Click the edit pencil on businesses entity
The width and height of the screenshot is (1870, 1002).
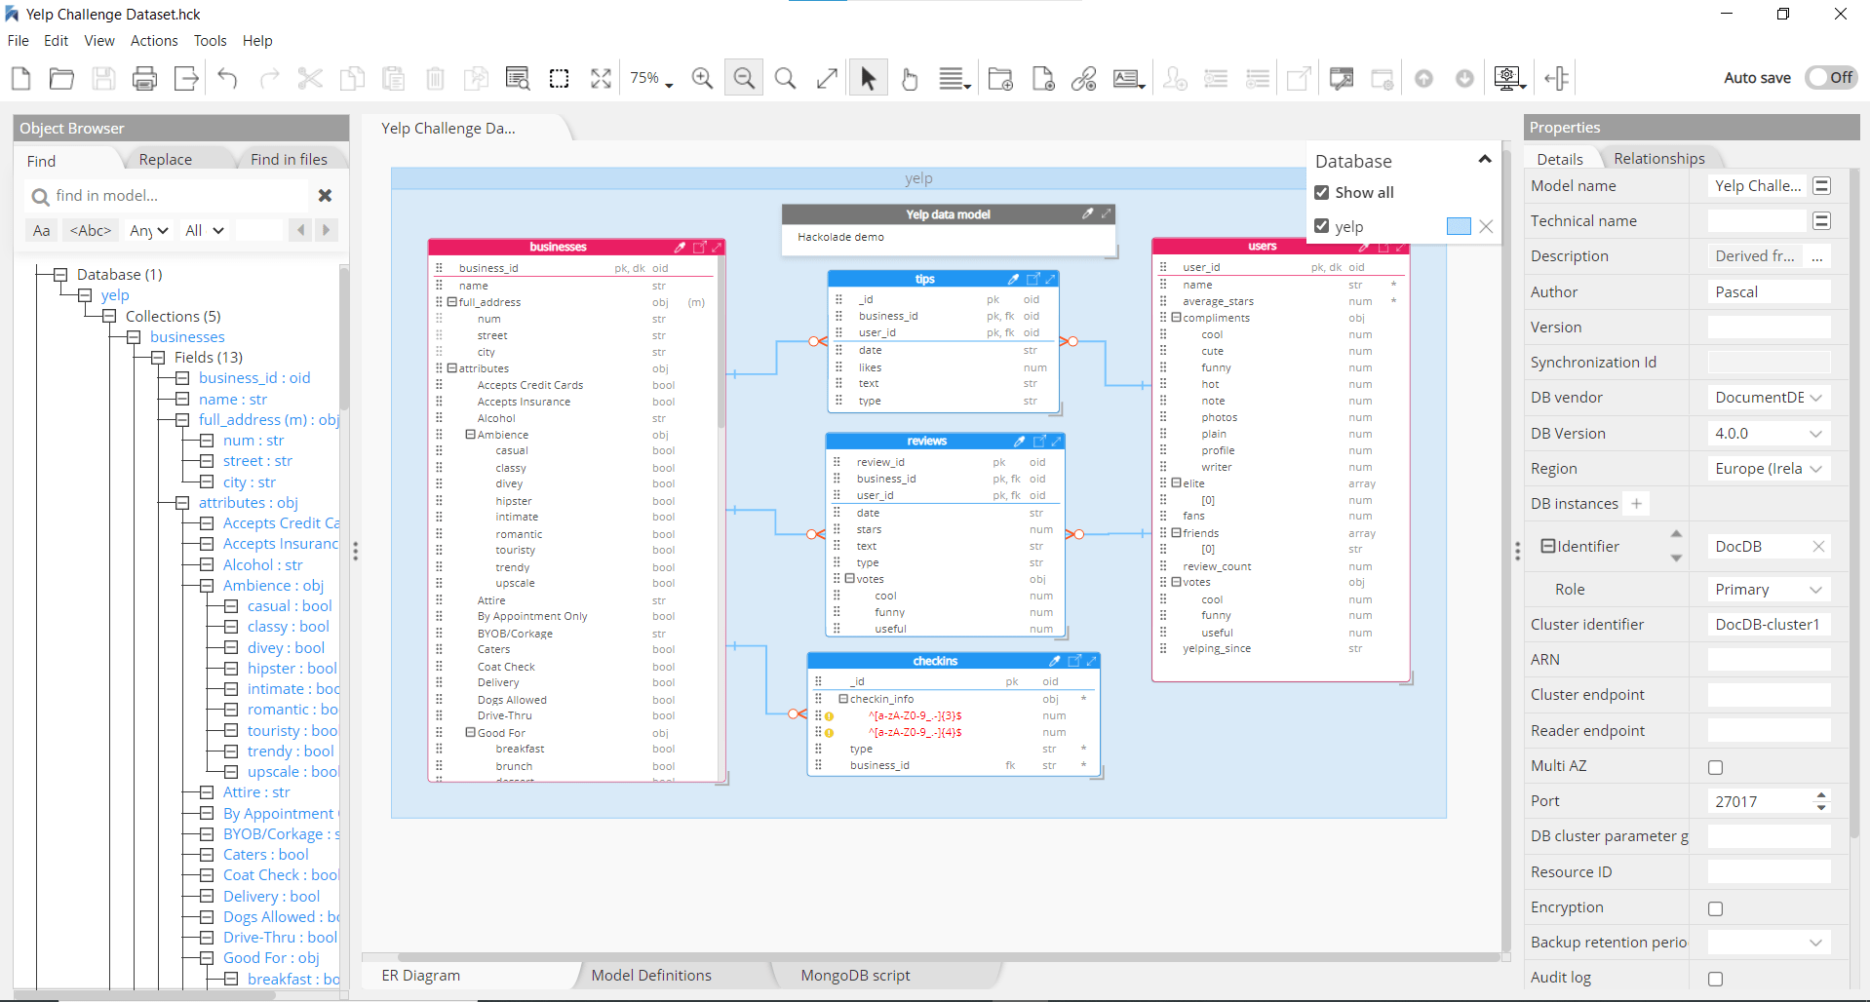point(680,248)
